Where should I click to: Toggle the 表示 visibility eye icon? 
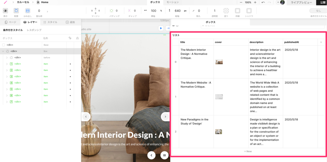coord(5,11)
